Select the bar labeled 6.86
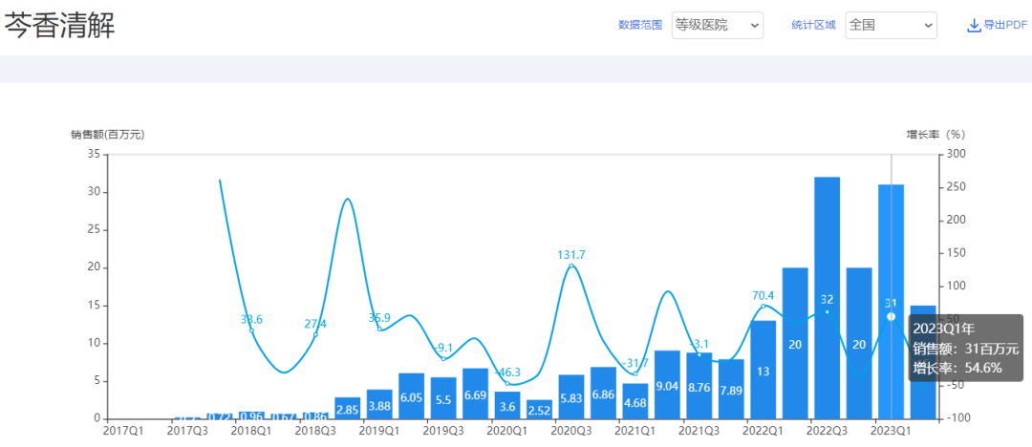Screen dimensions: 1032x447 point(603,394)
